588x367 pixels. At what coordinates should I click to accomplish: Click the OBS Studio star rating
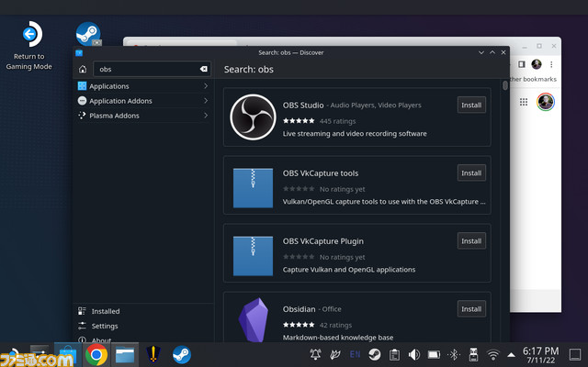(x=299, y=120)
